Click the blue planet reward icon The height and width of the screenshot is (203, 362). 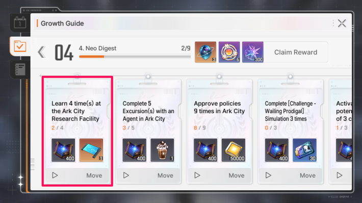click(x=205, y=52)
